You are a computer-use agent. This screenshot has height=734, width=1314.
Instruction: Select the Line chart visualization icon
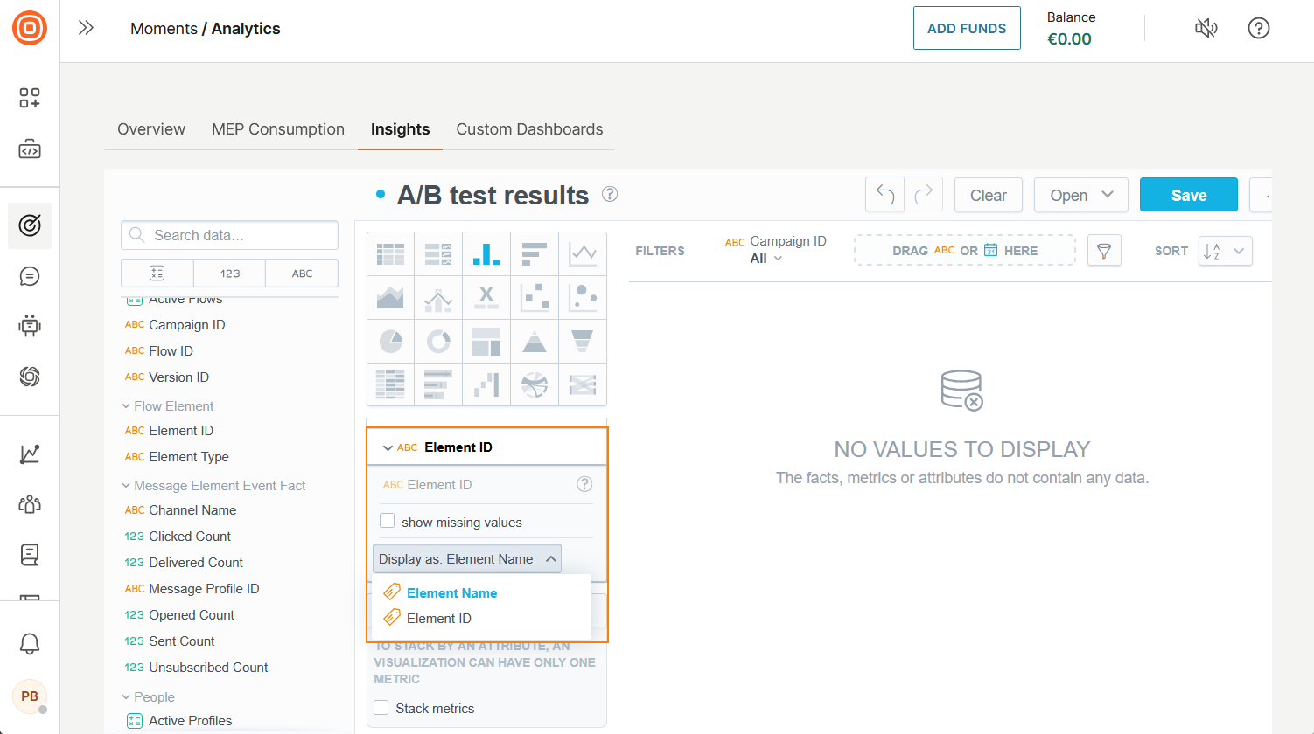pyautogui.click(x=583, y=254)
